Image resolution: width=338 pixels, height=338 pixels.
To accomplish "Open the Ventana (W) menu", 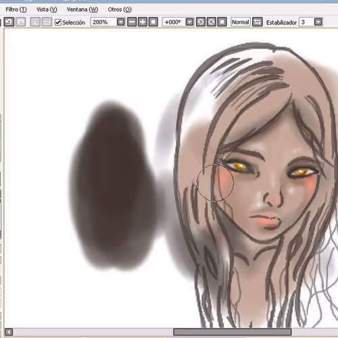I will (x=82, y=9).
